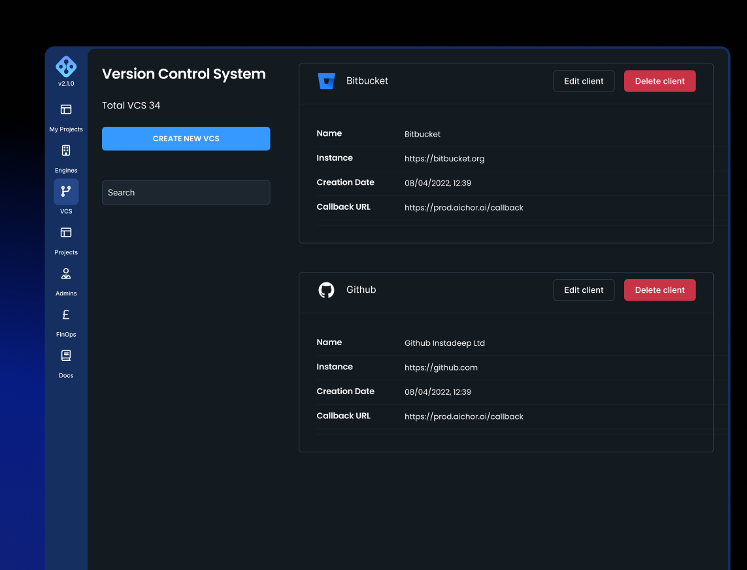Click the Github card creation date value

click(x=438, y=392)
